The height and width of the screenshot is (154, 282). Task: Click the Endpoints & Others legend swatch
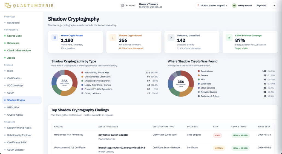point(198,96)
